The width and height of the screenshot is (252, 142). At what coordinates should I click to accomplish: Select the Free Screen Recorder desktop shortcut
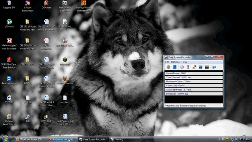tap(65, 6)
